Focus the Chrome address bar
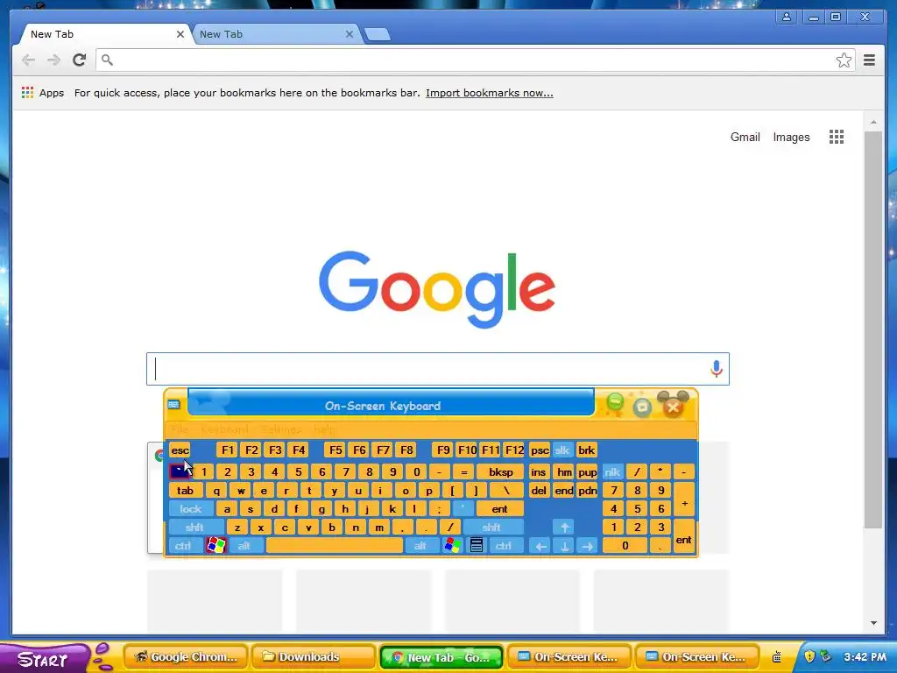This screenshot has height=673, width=897. pyautogui.click(x=475, y=60)
